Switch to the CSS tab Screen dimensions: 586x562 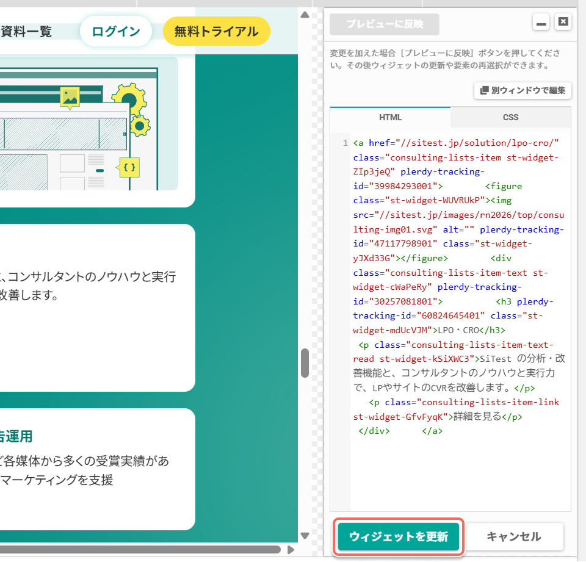(510, 117)
